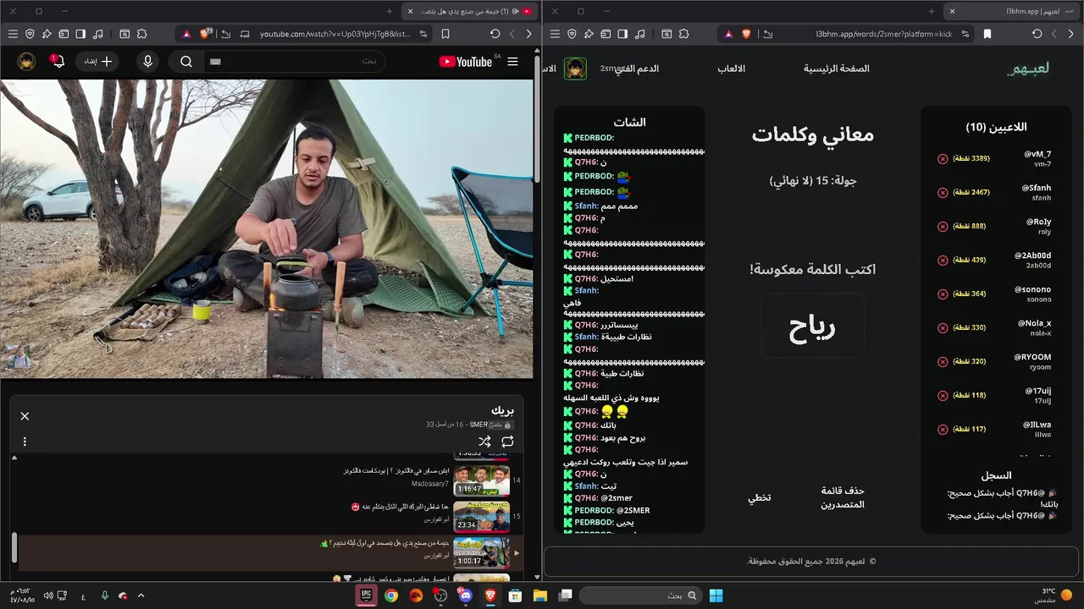This screenshot has height=609, width=1084.
Task: Open left browser hamburger menu
Action: click(13, 34)
